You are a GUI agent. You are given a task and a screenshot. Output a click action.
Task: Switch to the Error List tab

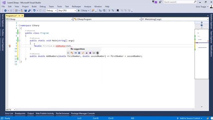[9, 113]
